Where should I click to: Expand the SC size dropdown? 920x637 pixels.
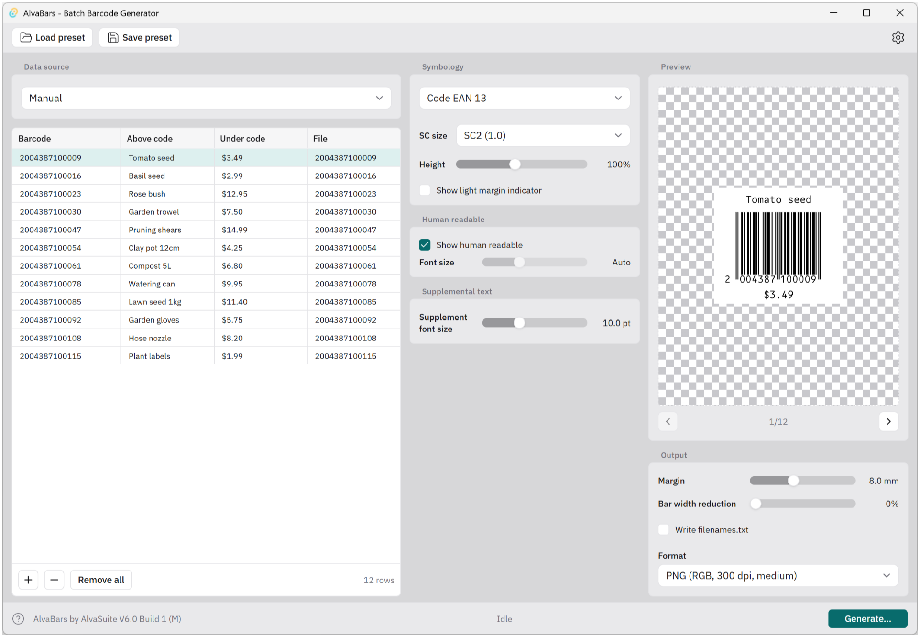click(543, 136)
